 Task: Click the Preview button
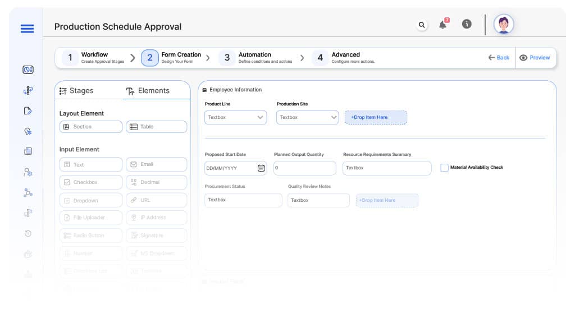point(535,58)
